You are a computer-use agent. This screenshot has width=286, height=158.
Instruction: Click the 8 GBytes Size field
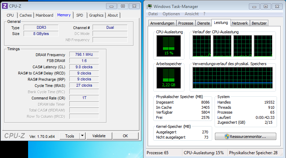[x=41, y=34]
